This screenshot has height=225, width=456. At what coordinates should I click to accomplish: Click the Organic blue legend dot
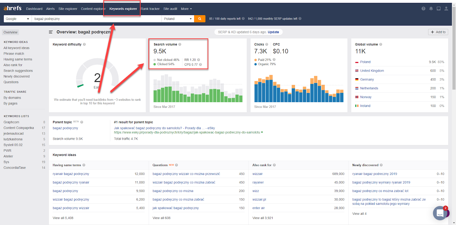(x=256, y=64)
